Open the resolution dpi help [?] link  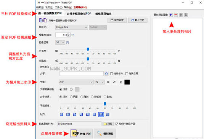(x=73, y=35)
